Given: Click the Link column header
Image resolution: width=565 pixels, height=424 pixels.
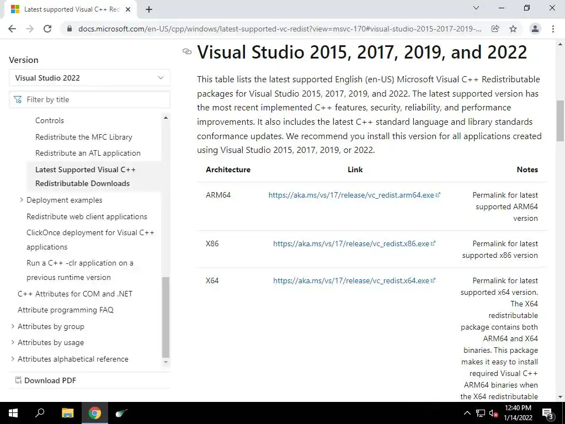Looking at the screenshot, I should pyautogui.click(x=355, y=169).
